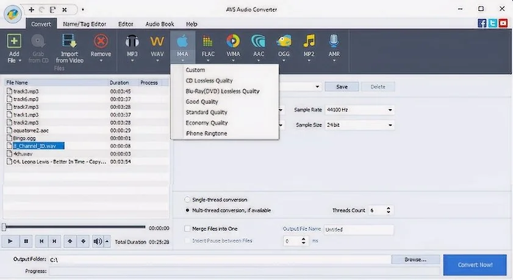Stop audio playback
The width and height of the screenshot is (513, 280).
point(26,242)
